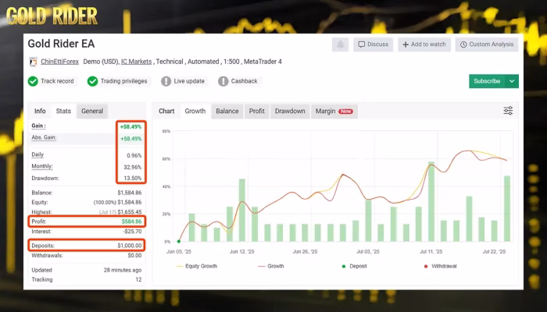
Task: Open the Margin tab marked New
Action: (334, 111)
